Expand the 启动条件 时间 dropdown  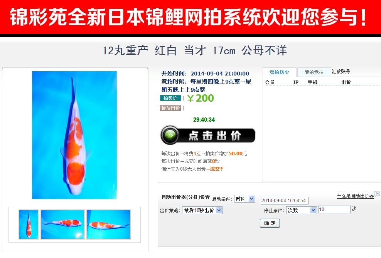[x=244, y=199]
